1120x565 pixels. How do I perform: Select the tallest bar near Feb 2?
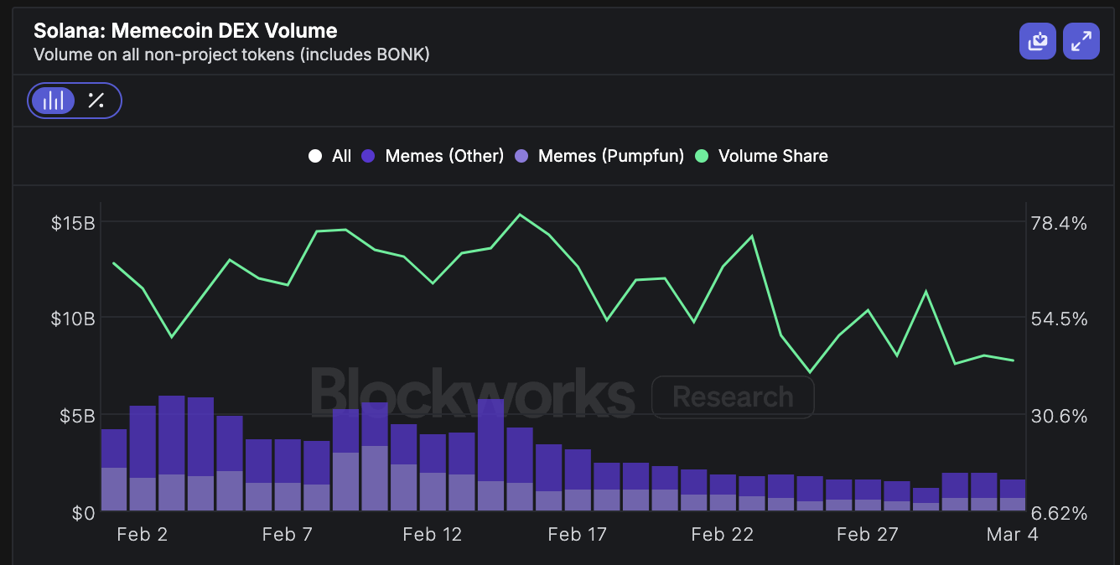coord(170,453)
